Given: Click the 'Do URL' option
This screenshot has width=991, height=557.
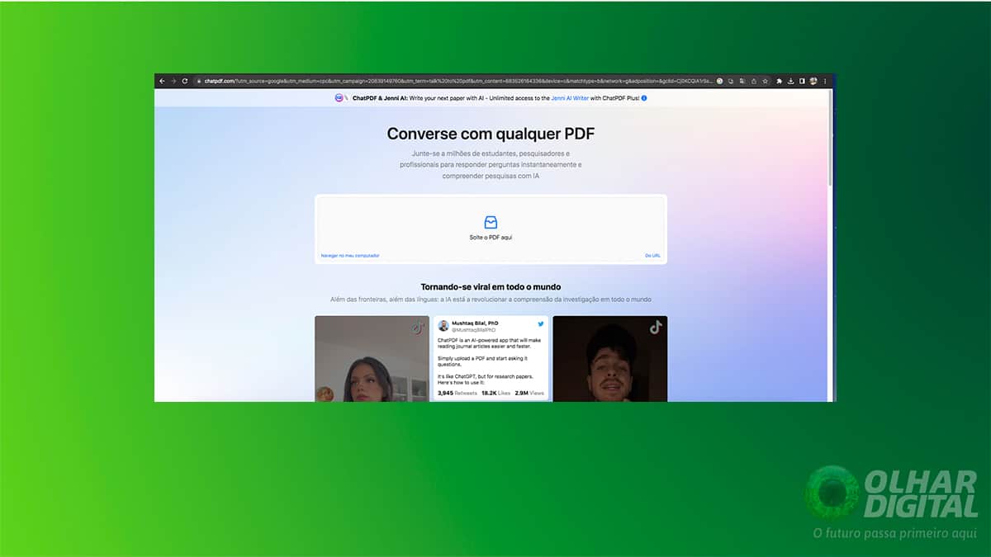Looking at the screenshot, I should [x=655, y=256].
